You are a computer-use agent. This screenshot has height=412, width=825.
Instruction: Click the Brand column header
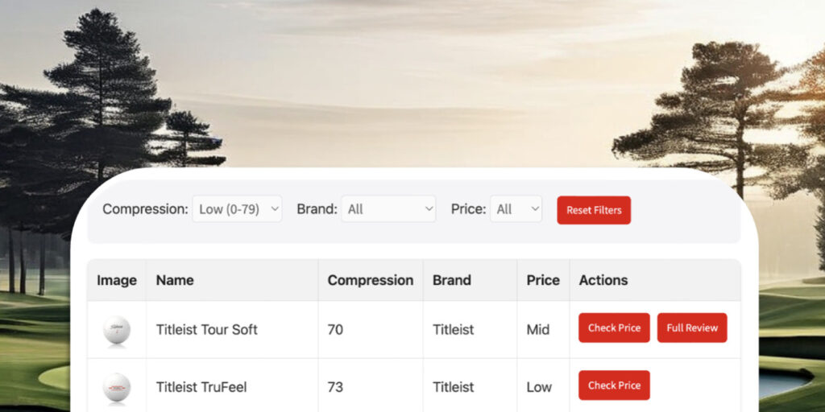tap(451, 280)
